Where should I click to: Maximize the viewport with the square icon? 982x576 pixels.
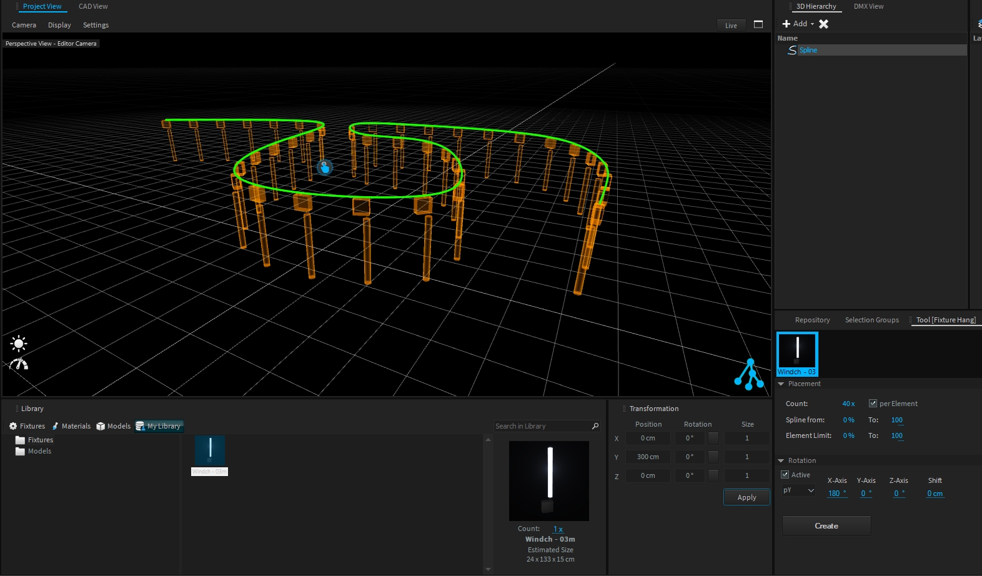click(758, 24)
